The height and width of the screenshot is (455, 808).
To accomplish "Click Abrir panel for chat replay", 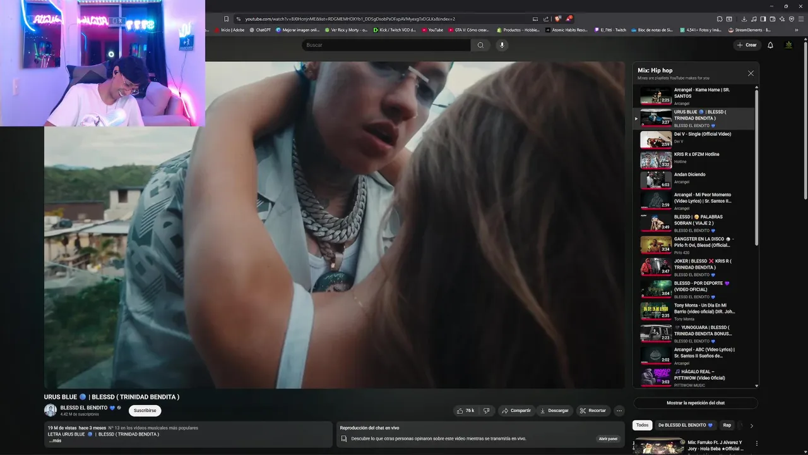I will [x=608, y=439].
